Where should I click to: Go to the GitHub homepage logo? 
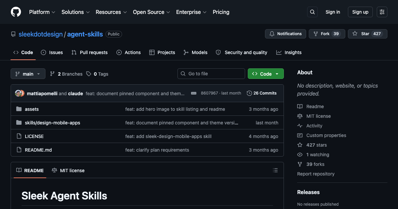click(16, 12)
